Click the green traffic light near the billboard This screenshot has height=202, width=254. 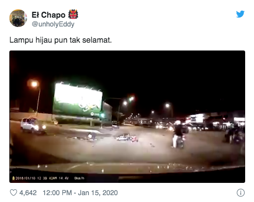pos(102,115)
